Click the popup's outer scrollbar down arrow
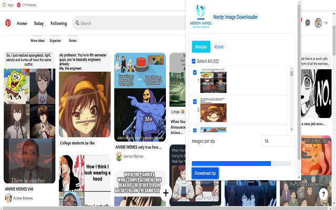Screen dimensions: 336x210 pos(299,177)
